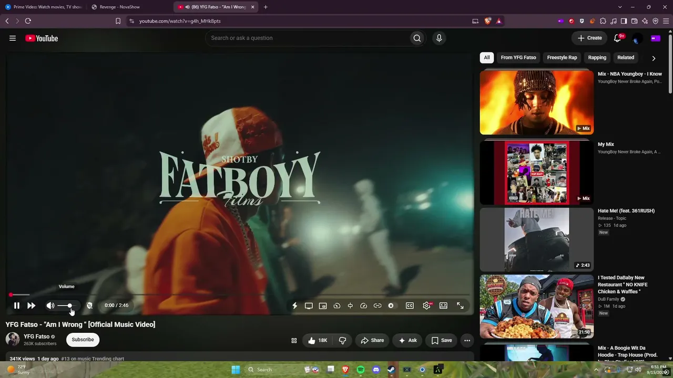Open the My Mix video thumbnail
The image size is (673, 378).
point(537,173)
